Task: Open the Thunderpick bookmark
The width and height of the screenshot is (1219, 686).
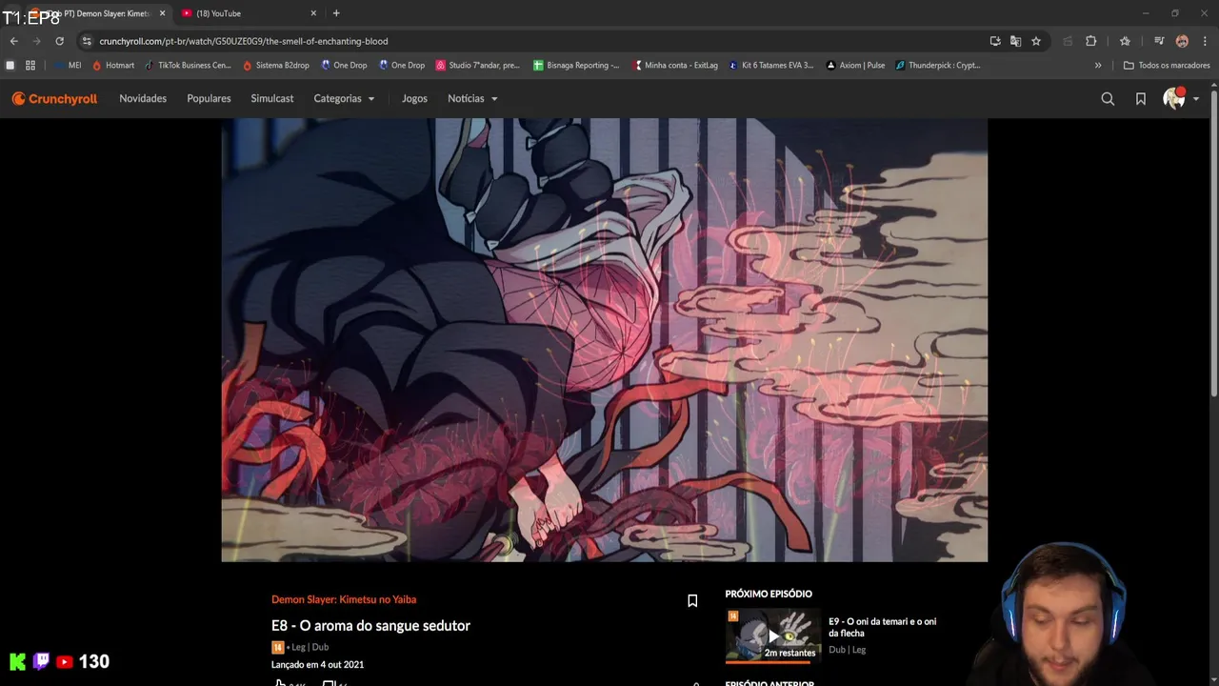Action: tap(937, 65)
